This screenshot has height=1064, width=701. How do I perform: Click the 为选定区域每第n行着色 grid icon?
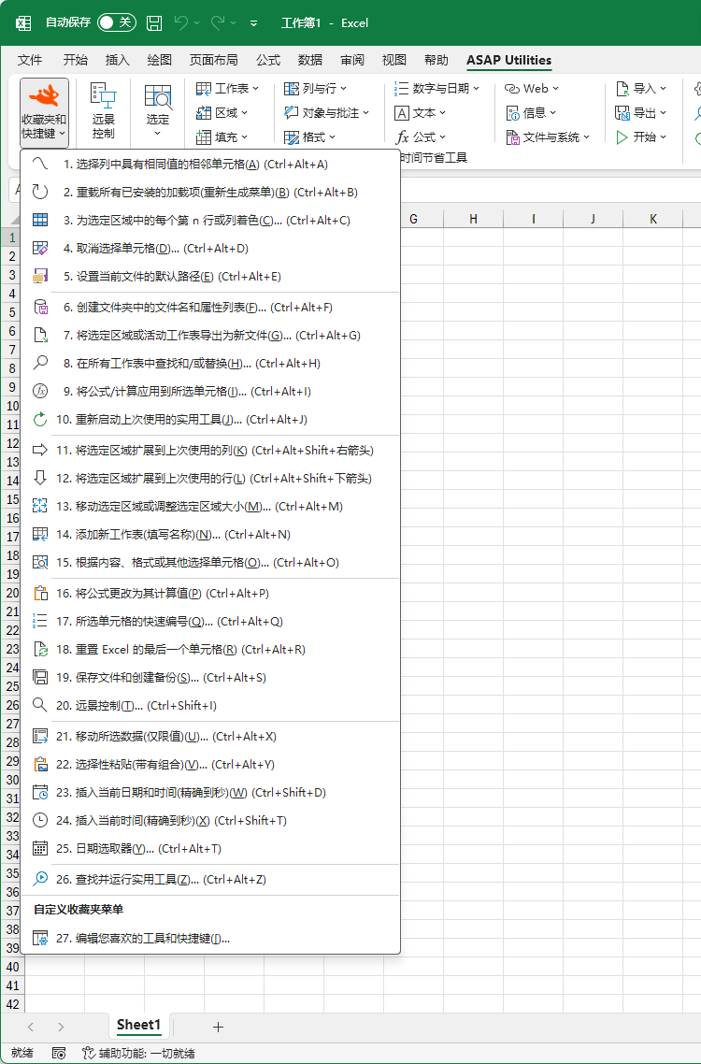41,220
